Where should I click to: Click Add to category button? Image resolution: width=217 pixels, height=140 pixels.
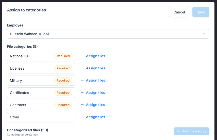click(x=191, y=131)
